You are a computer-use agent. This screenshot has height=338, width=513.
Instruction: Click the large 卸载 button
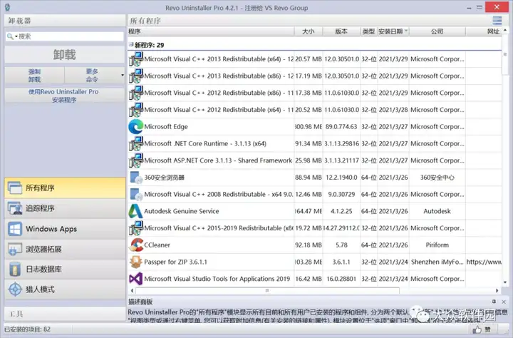coord(65,54)
